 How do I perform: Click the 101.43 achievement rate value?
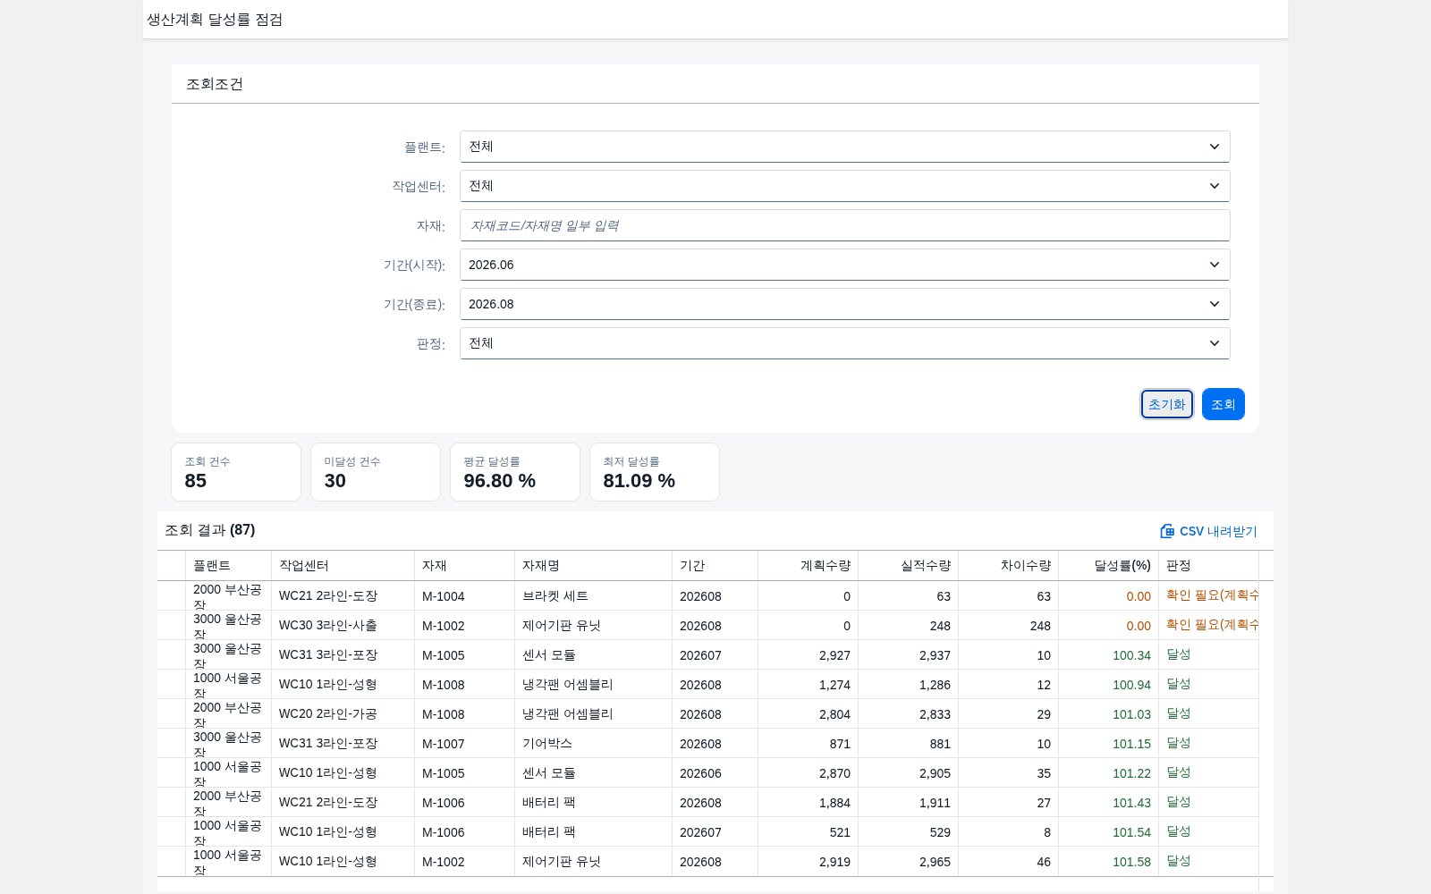[1131, 803]
